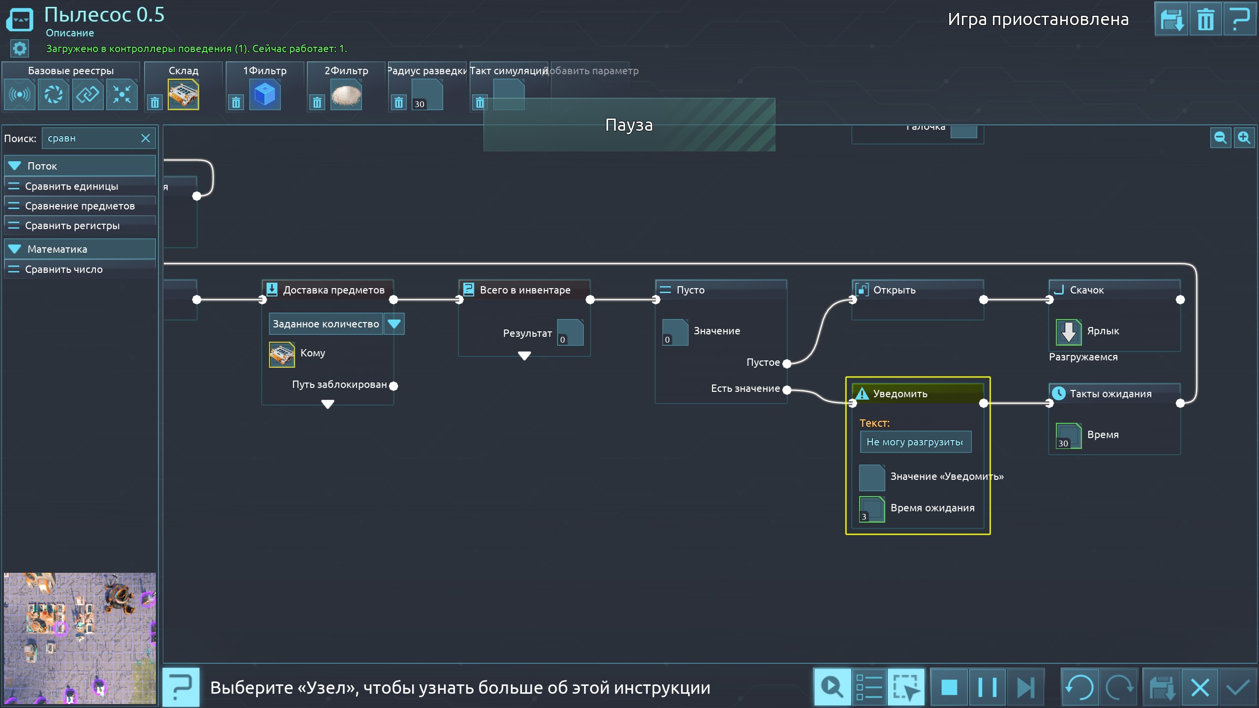The width and height of the screenshot is (1259, 708).
Task: Click the zoom out magnifier icon
Action: click(1220, 138)
